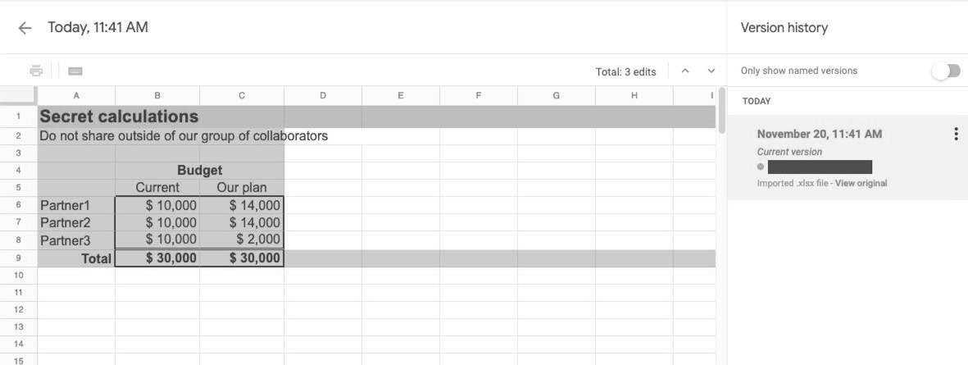Click the Secret calculations title cell
This screenshot has width=968, height=365.
(119, 116)
